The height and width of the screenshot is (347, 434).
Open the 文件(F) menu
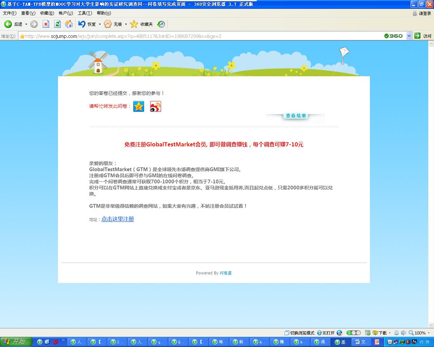coord(9,13)
